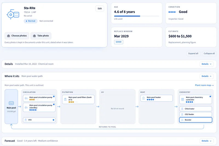Select the CO2 feeder item
The height and width of the screenshot is (146, 219).
[x=195, y=114]
